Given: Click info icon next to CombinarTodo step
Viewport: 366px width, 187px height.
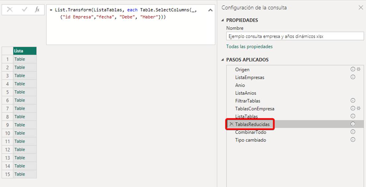Looking at the screenshot, I should click(353, 132).
